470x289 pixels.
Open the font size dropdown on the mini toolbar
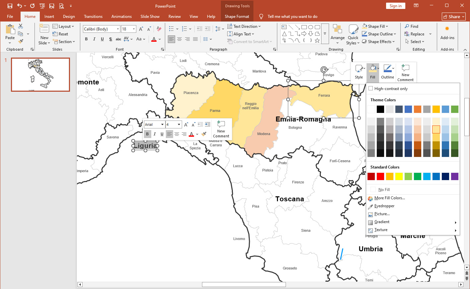(x=178, y=124)
